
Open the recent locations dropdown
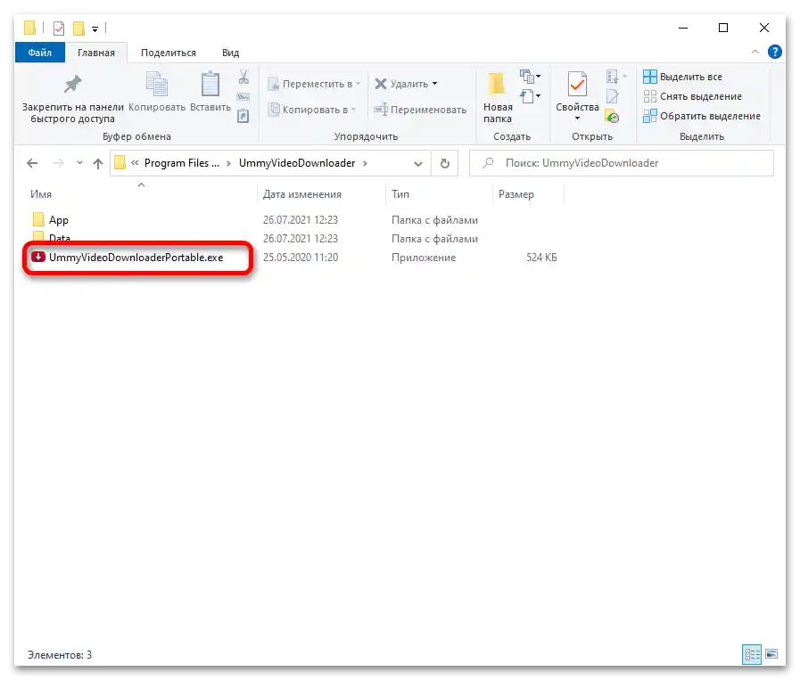click(79, 163)
